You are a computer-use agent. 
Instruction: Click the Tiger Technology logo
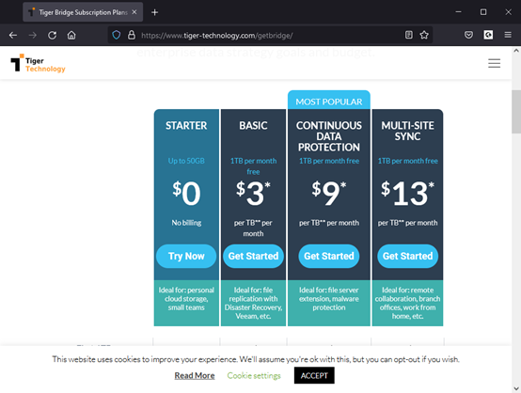[x=38, y=63]
